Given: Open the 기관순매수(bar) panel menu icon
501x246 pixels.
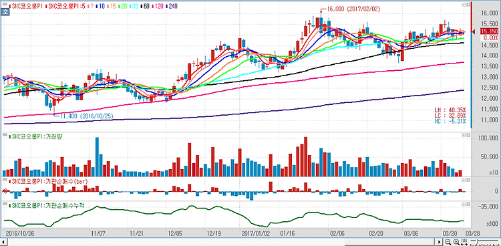Looking at the screenshot, I should click(x=5, y=180).
